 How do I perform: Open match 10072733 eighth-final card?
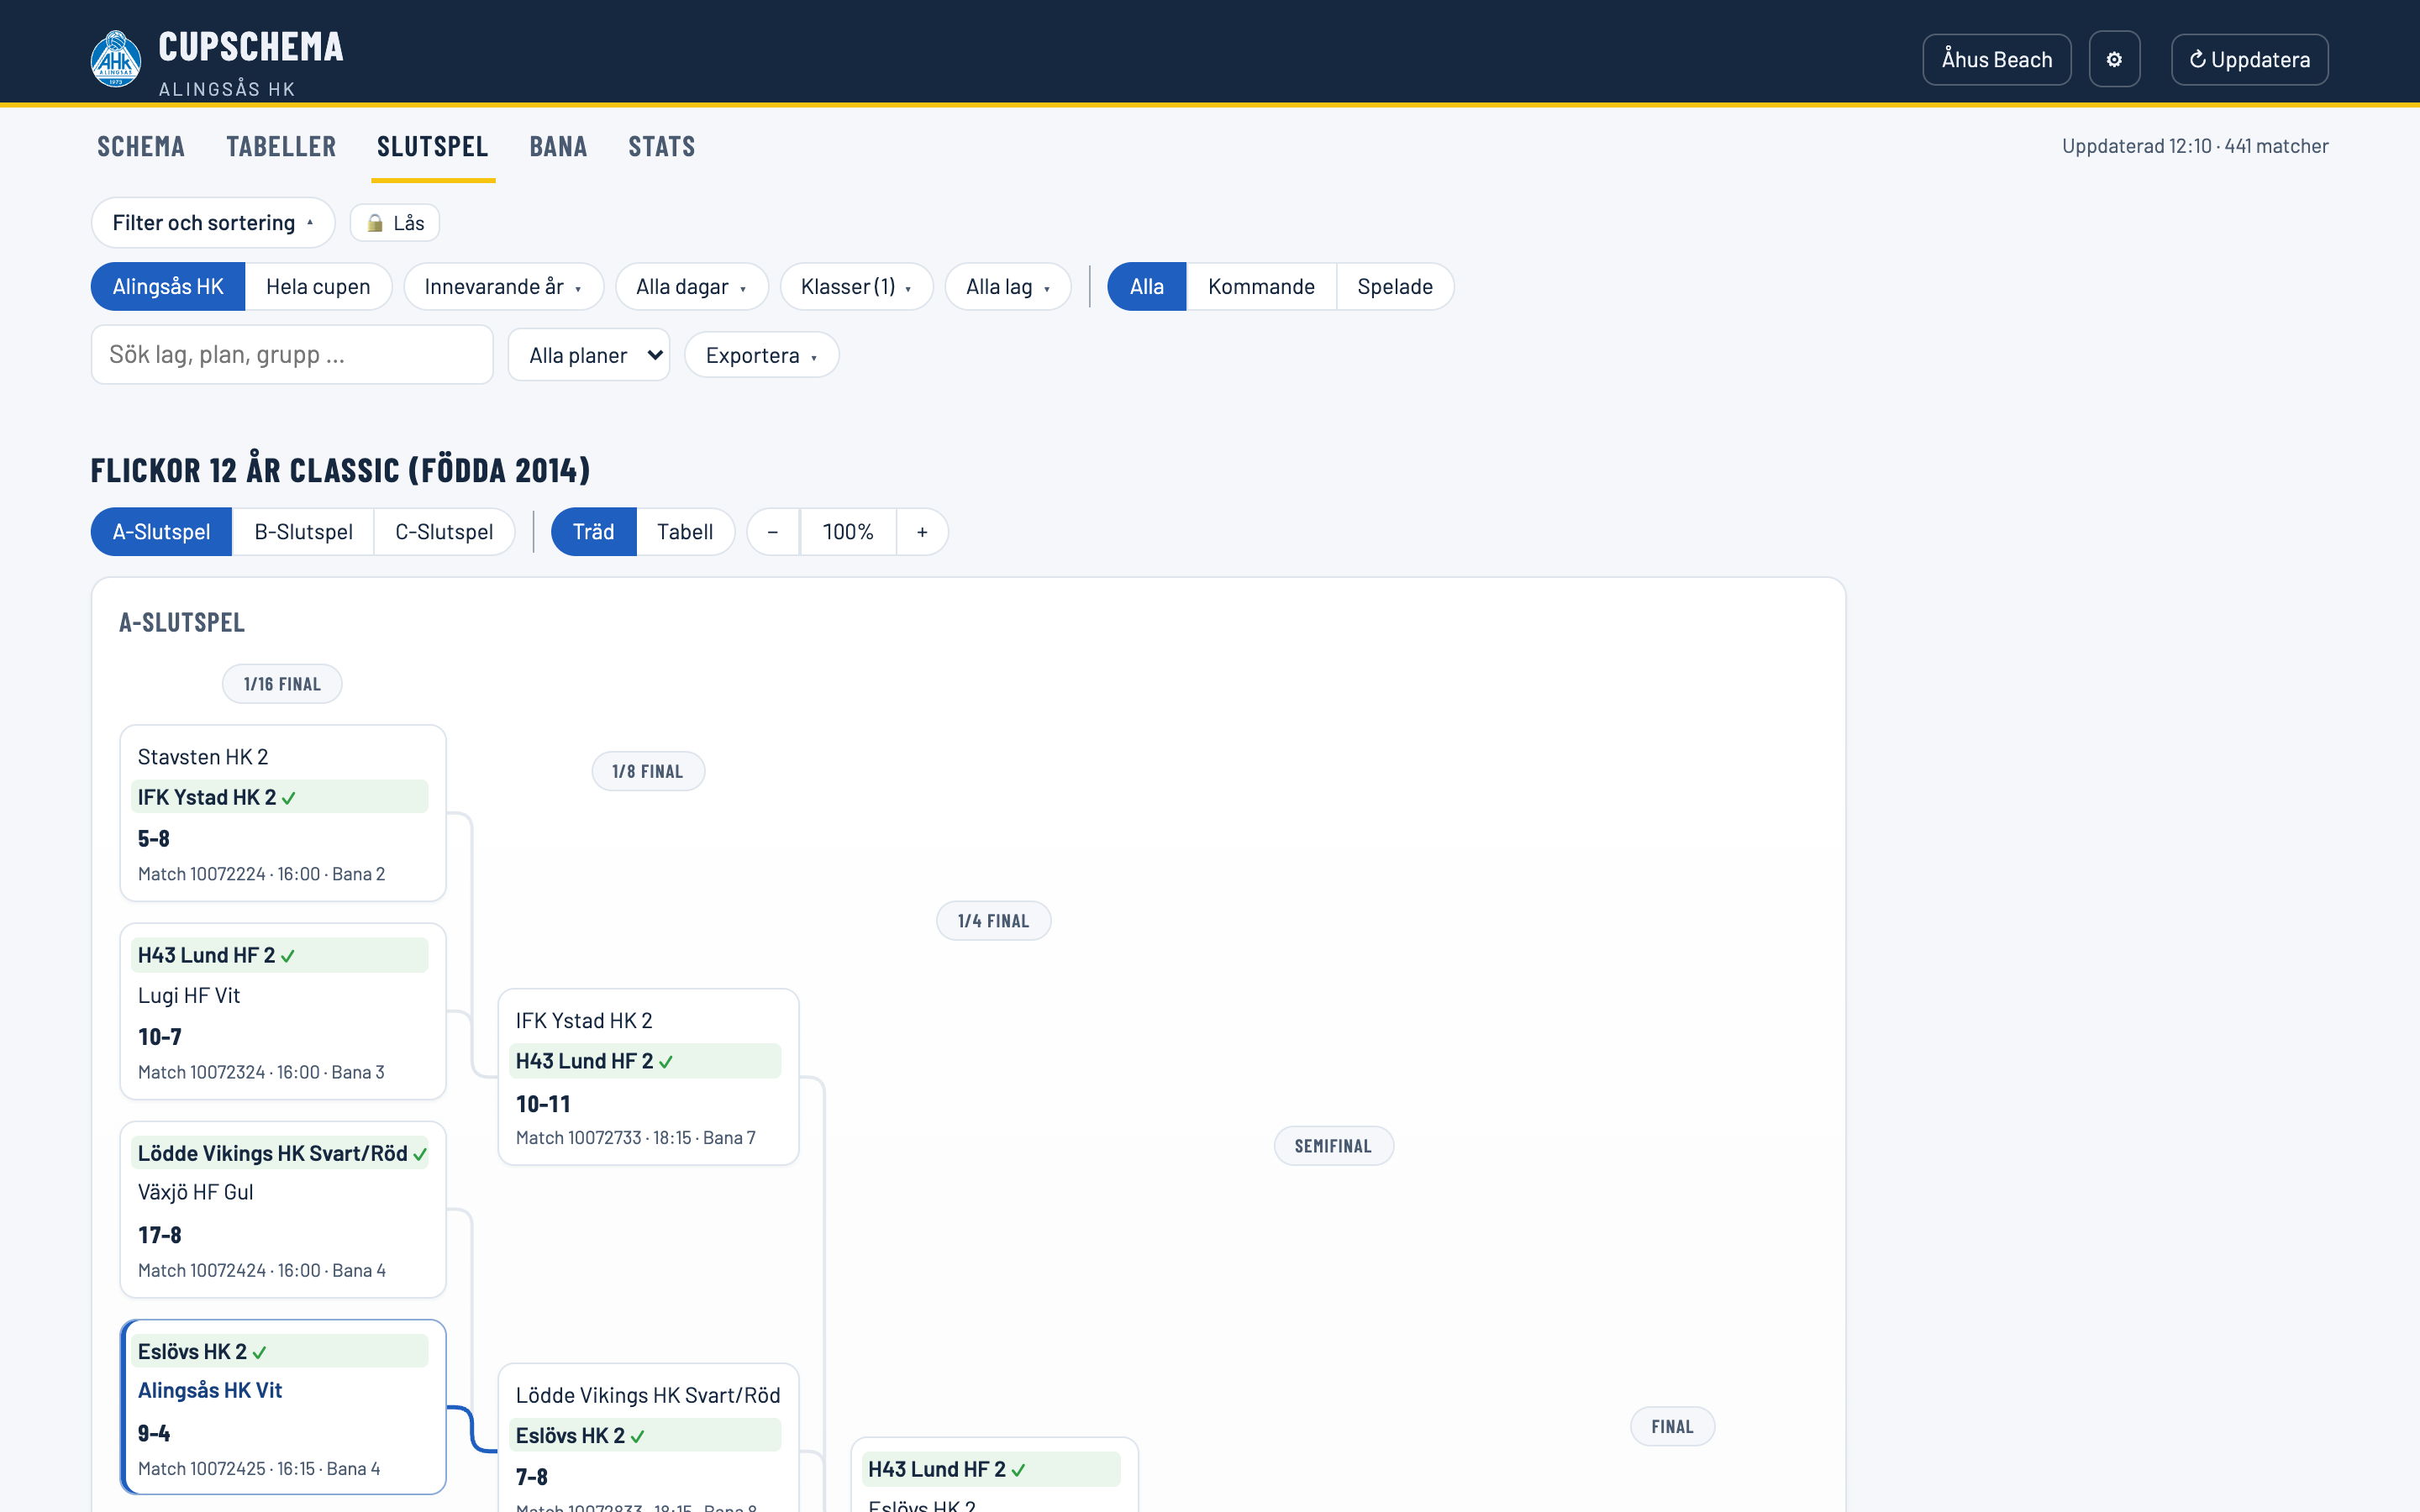pyautogui.click(x=648, y=1077)
